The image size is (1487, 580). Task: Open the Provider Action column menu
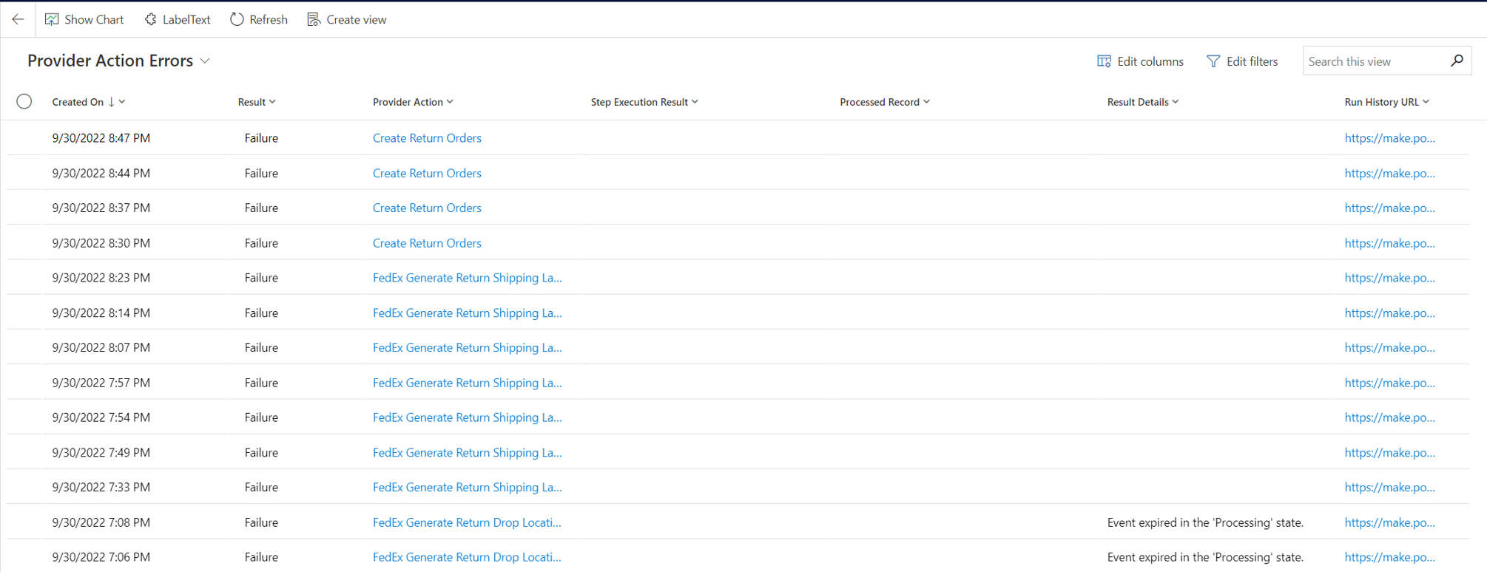click(450, 102)
